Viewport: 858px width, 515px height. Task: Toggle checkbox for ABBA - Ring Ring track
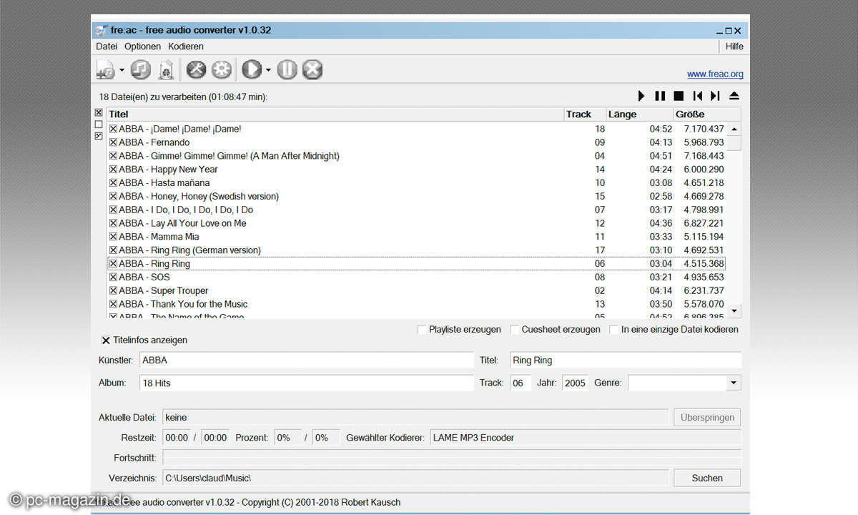click(x=113, y=263)
